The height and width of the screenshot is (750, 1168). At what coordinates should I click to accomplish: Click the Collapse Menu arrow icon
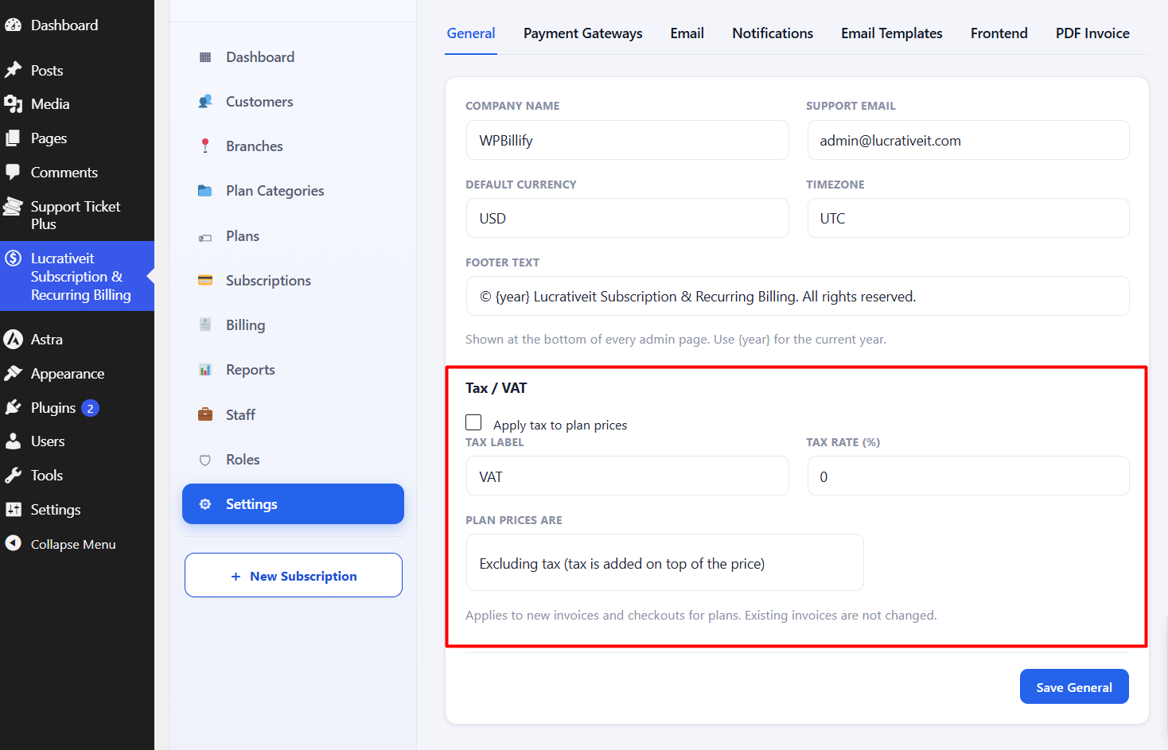pos(14,543)
